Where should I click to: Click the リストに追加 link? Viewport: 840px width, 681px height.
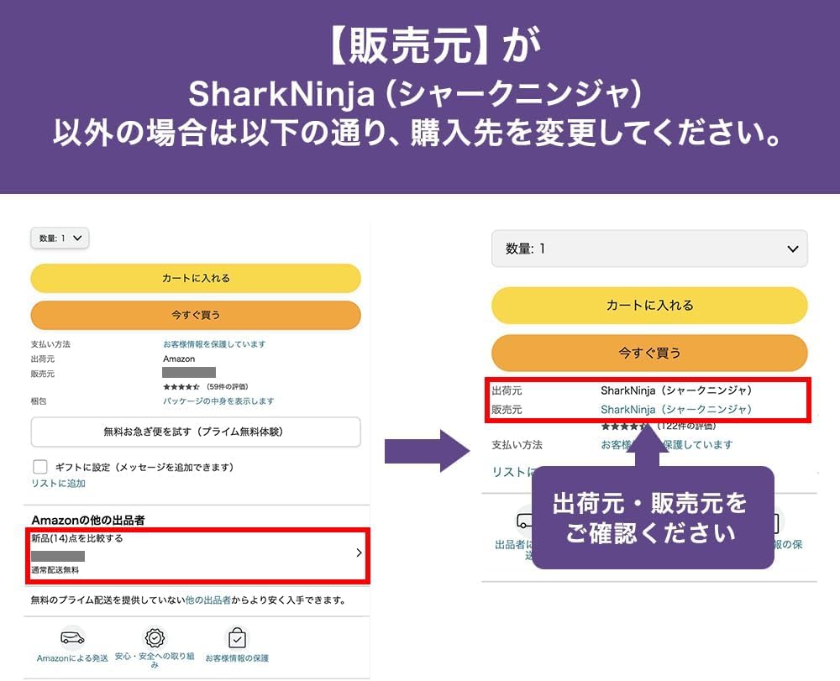58,484
